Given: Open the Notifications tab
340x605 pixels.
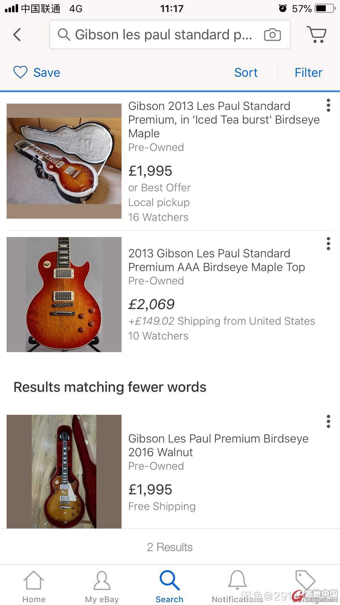Looking at the screenshot, I should click(237, 586).
